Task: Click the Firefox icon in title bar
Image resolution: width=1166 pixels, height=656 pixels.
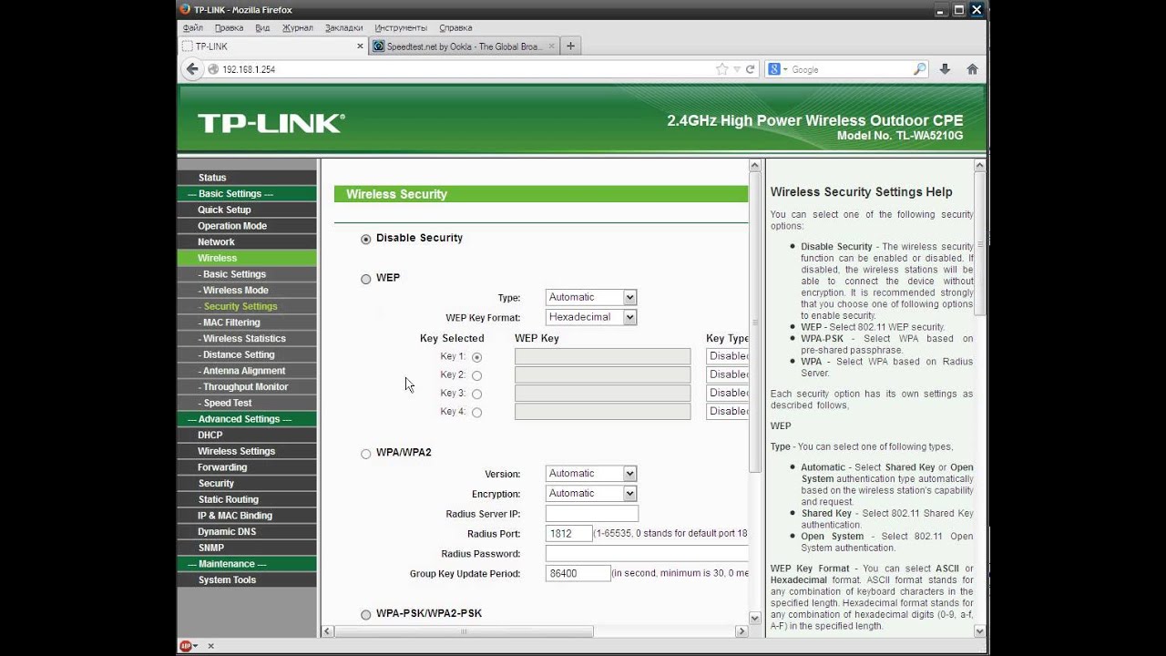Action: (x=185, y=10)
